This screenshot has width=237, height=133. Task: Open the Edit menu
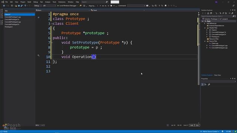coord(11,2)
